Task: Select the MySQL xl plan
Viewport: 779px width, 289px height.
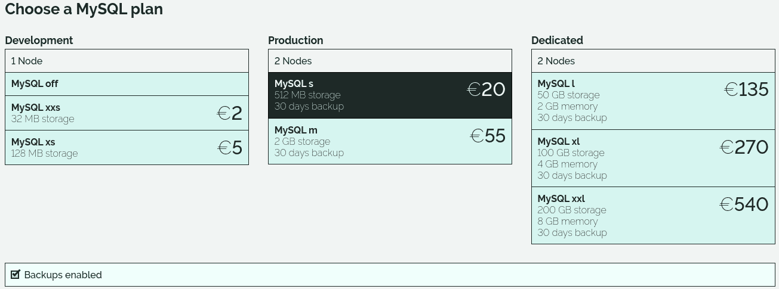Action: point(653,158)
